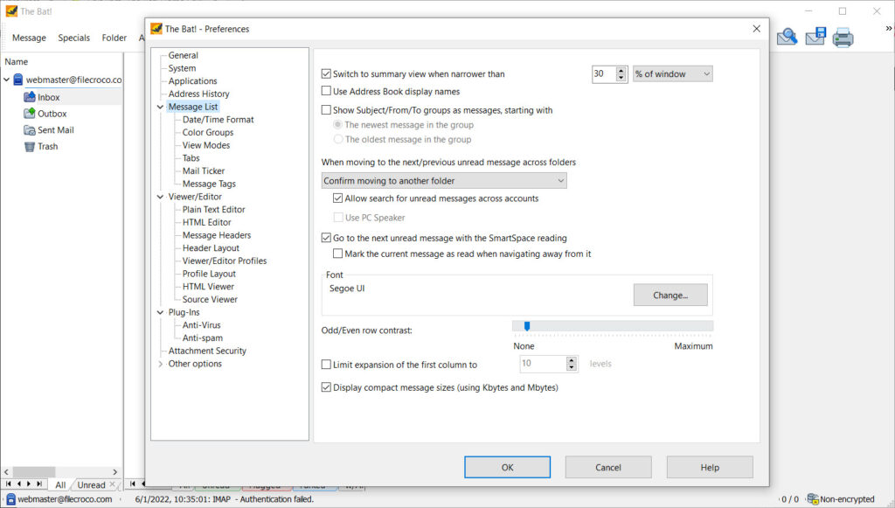Open the toolbar overflow chevron
Image resolution: width=895 pixels, height=508 pixels.
click(888, 28)
